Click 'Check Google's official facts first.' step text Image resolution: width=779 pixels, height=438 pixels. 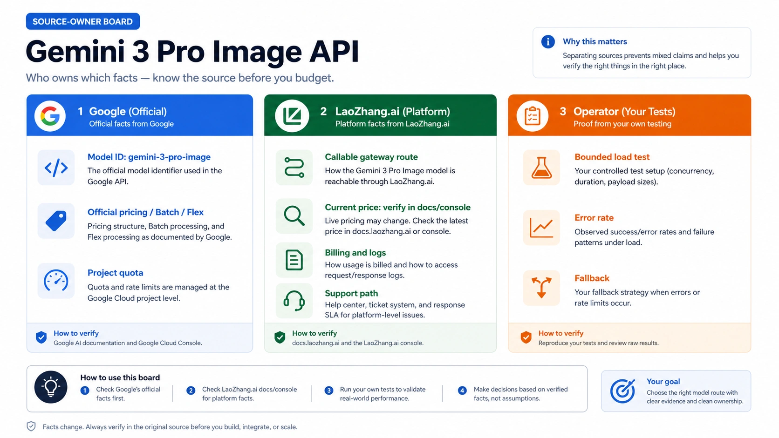pos(128,394)
